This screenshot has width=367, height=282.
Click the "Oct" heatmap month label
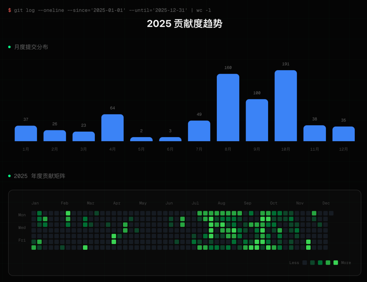tap(274, 203)
